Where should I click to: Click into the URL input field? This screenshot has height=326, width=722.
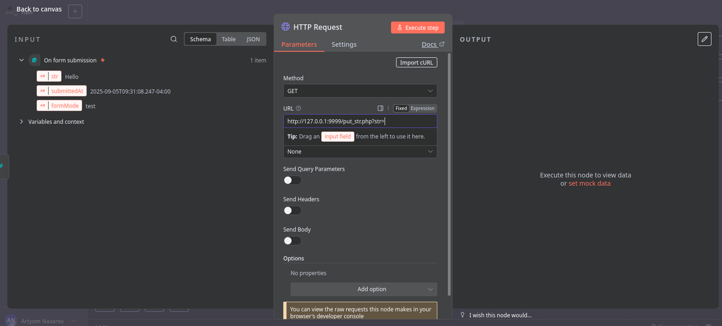pos(360,121)
